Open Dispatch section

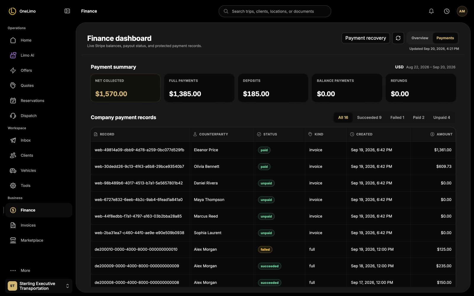[x=39, y=116]
